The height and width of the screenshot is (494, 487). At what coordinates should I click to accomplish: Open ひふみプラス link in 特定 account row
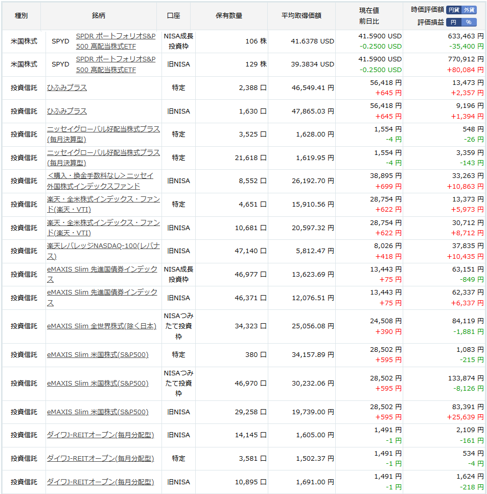coord(67,87)
